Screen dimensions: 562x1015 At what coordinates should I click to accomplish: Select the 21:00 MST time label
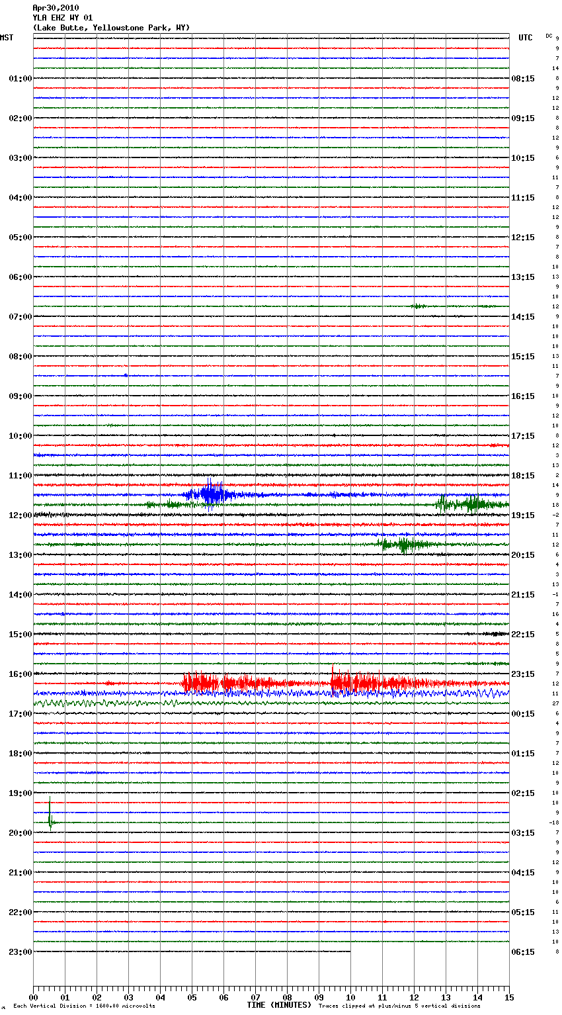(x=20, y=873)
